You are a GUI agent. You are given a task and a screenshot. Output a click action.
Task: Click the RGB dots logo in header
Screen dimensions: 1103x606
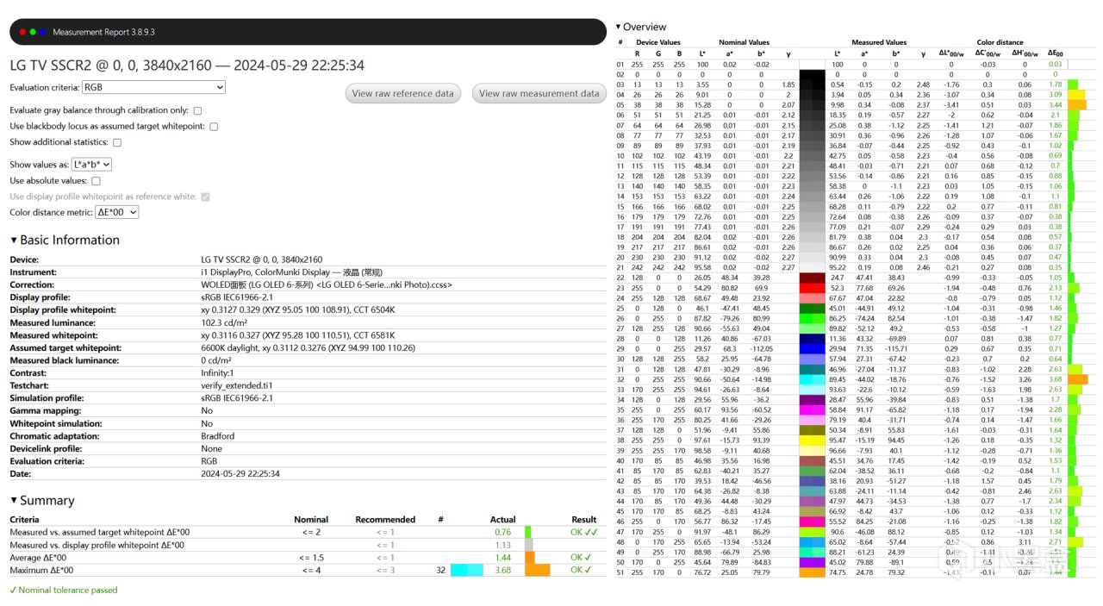pyautogui.click(x=33, y=32)
